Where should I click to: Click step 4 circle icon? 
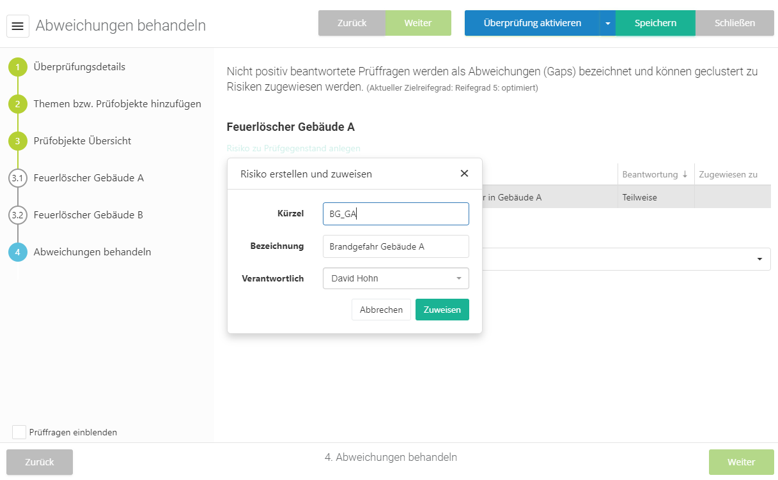pyautogui.click(x=18, y=252)
